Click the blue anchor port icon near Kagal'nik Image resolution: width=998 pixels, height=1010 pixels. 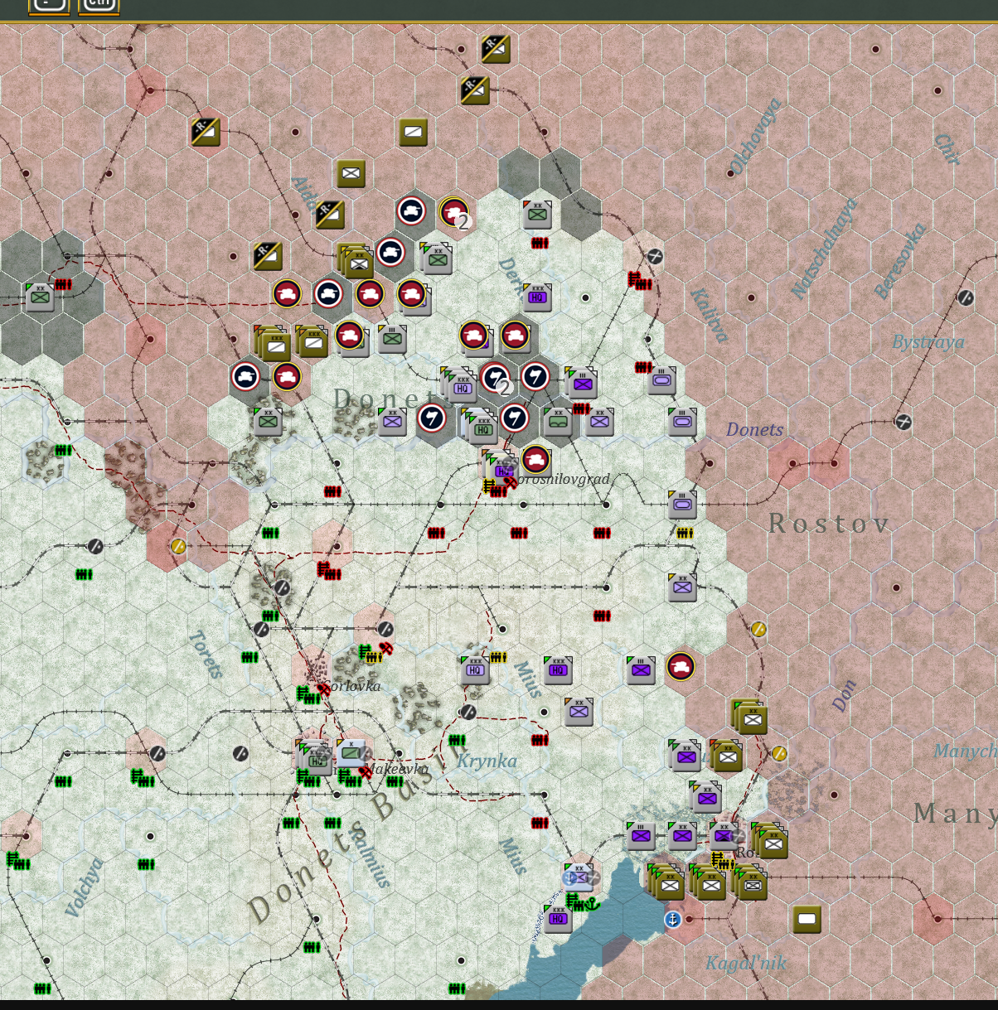pyautogui.click(x=672, y=919)
